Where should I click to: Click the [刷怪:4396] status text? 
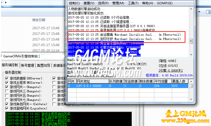point(167,61)
